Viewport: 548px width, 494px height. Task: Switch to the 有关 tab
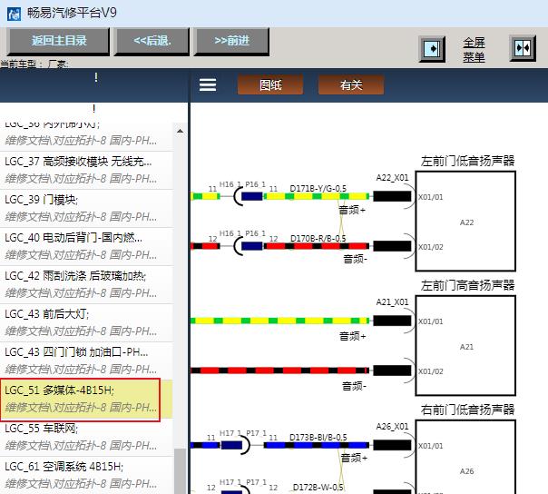[x=351, y=84]
